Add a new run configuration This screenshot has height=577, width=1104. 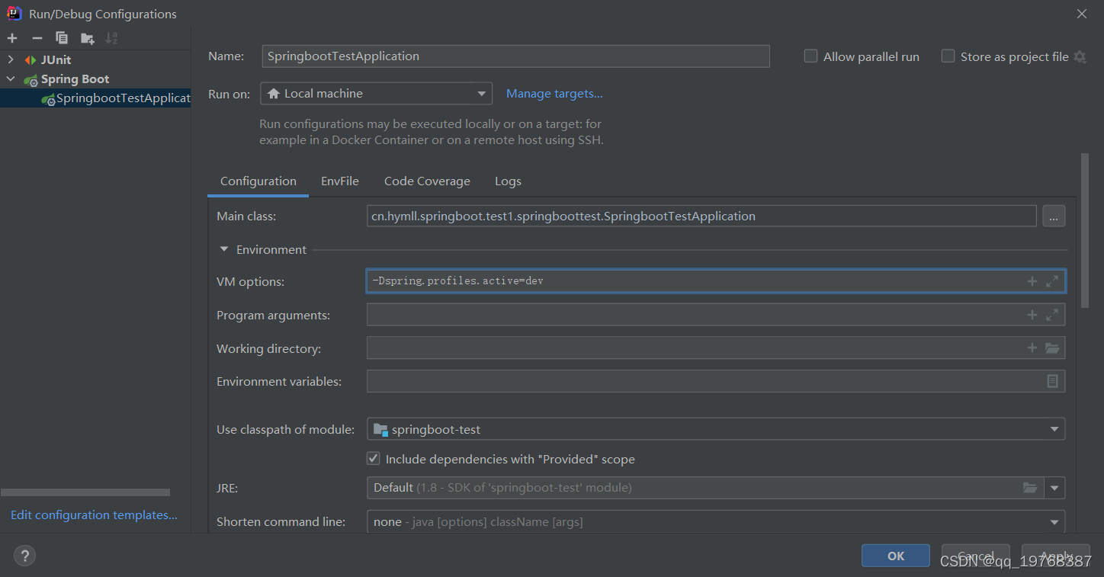point(12,38)
